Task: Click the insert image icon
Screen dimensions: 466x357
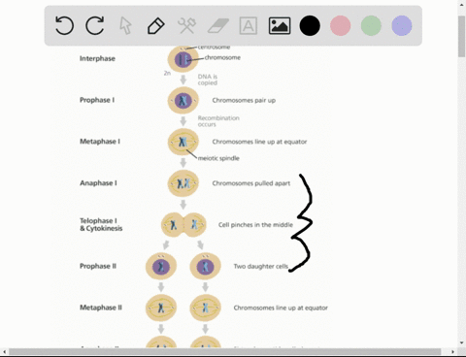Action: coord(280,25)
